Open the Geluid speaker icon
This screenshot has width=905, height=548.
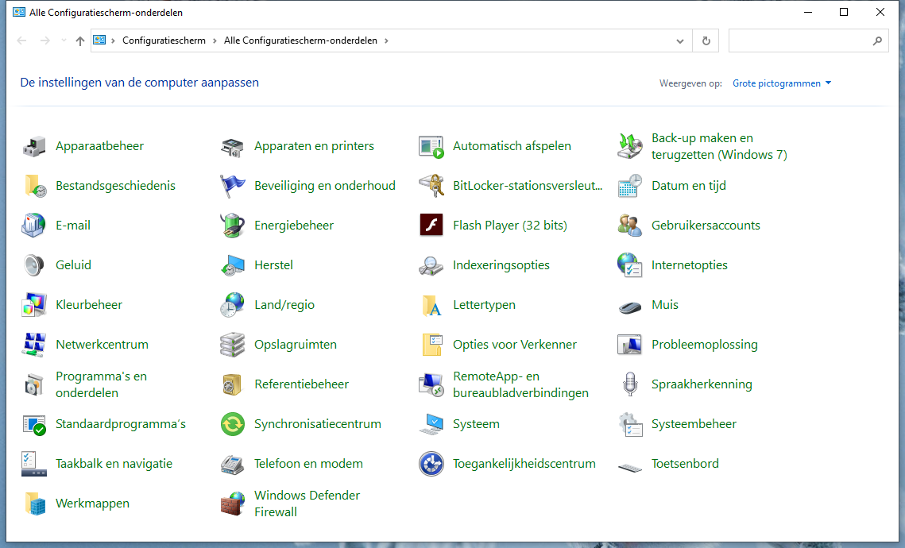pos(34,265)
